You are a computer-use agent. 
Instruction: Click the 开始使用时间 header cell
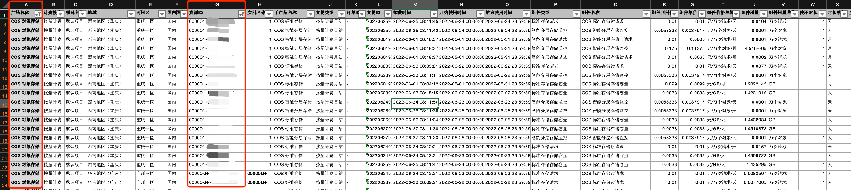(x=461, y=13)
